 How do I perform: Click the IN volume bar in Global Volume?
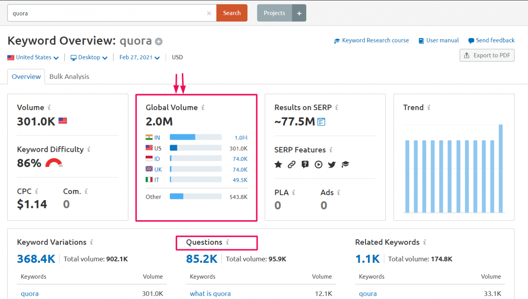pyautogui.click(x=196, y=138)
